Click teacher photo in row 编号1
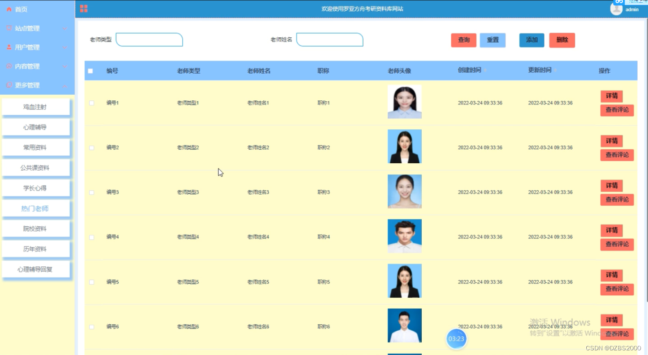This screenshot has height=355, width=648. [x=404, y=102]
